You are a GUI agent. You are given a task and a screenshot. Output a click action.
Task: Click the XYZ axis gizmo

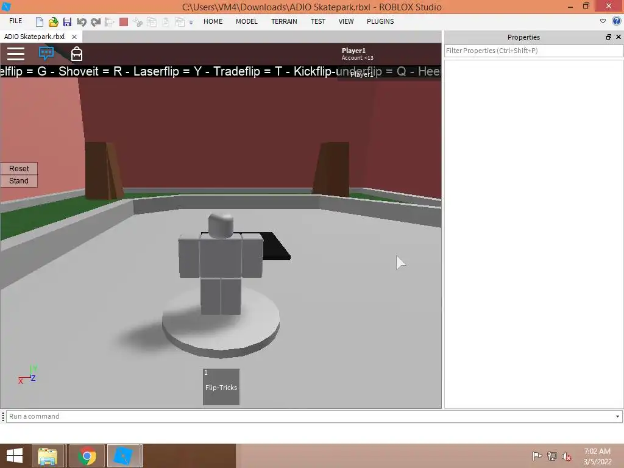(27, 375)
